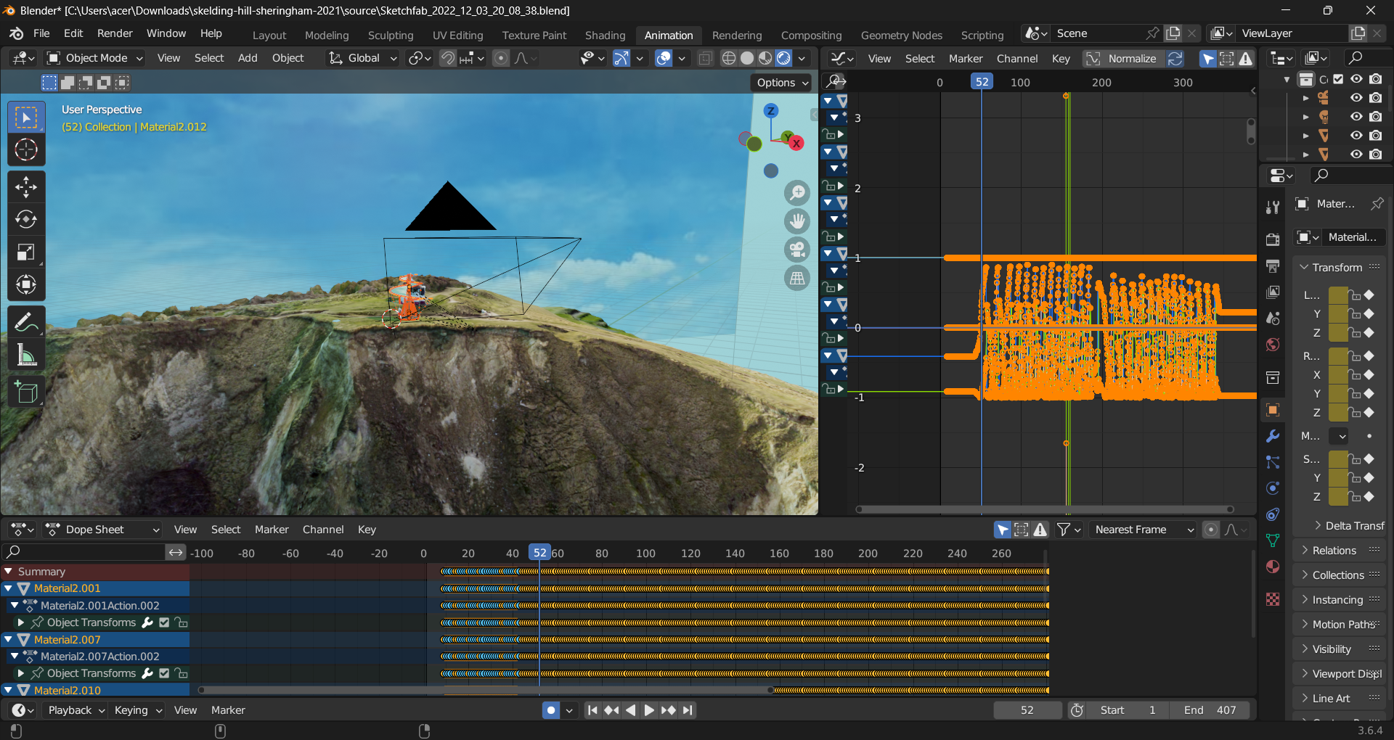Open the Playback popover
1394x740 pixels.
click(76, 710)
